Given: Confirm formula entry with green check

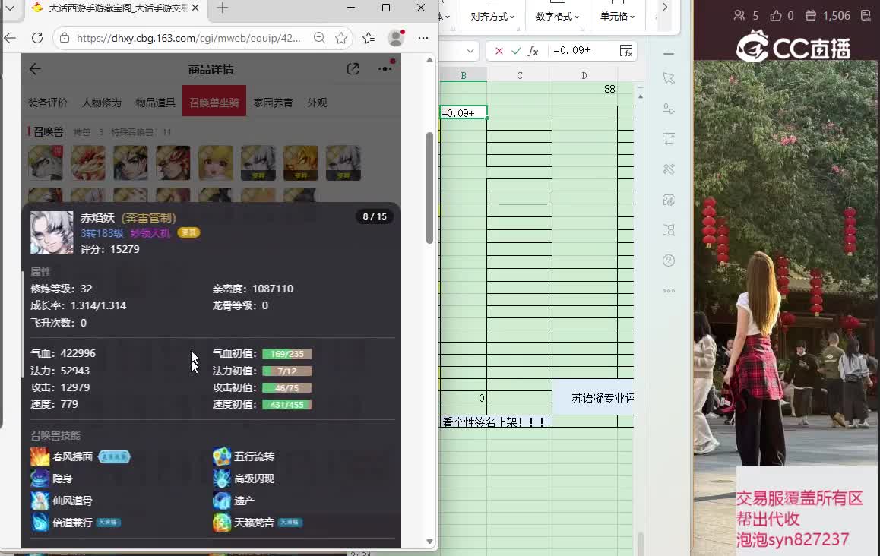Looking at the screenshot, I should pos(516,51).
